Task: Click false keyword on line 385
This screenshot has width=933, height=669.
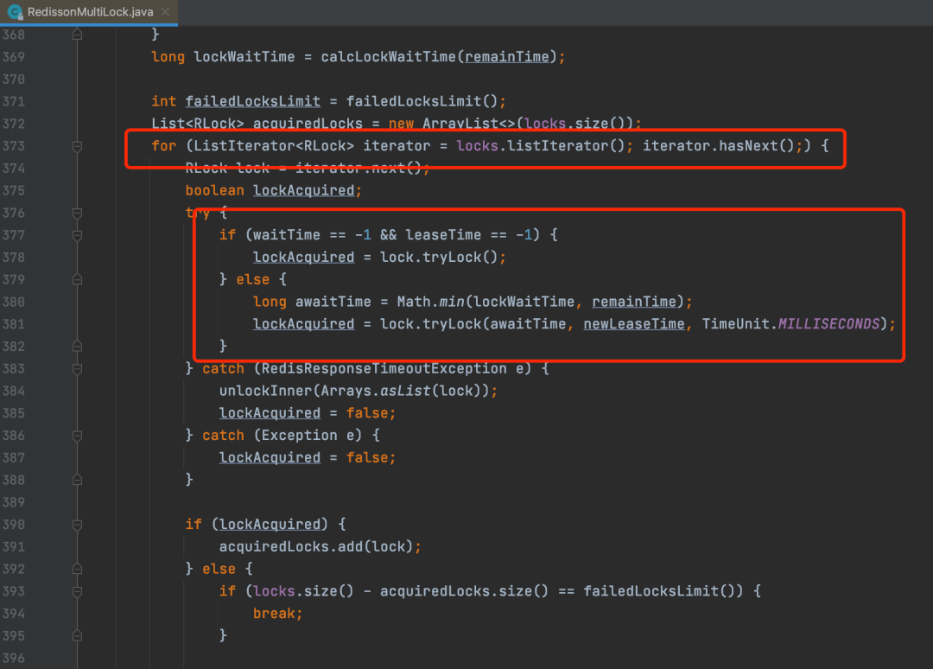Action: click(367, 413)
